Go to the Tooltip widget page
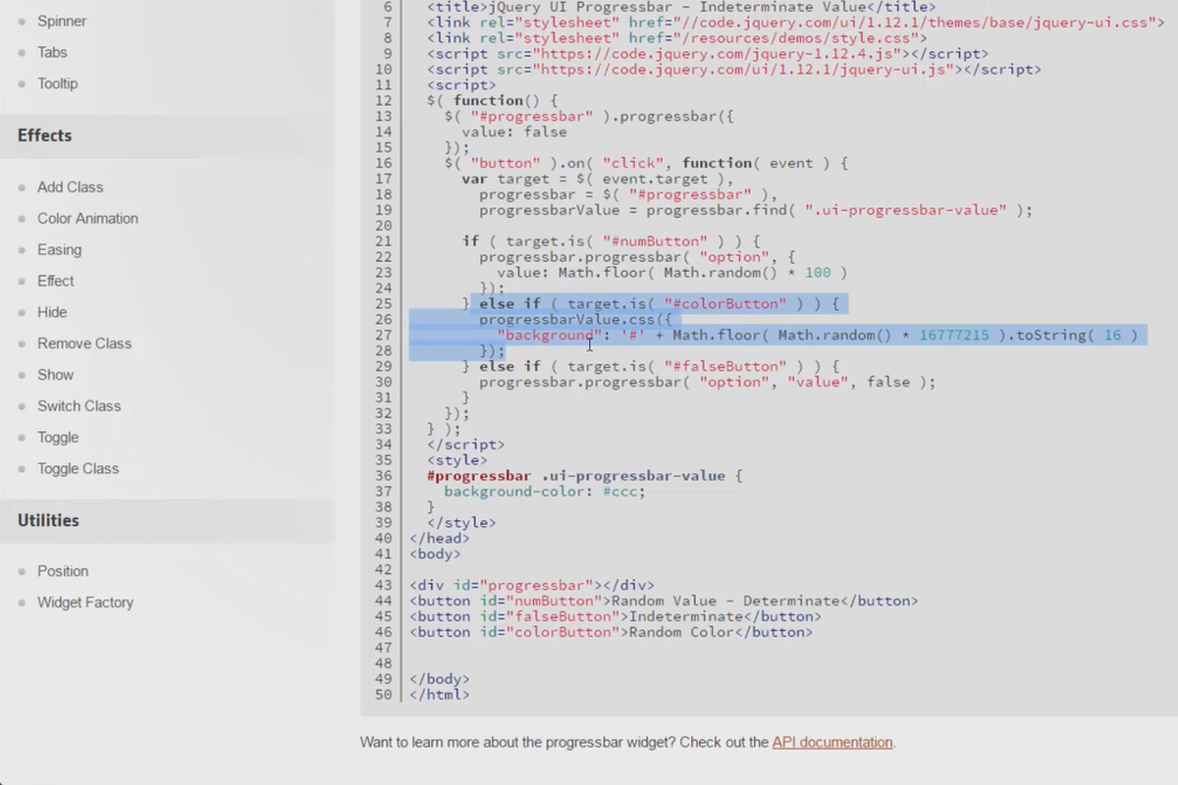This screenshot has height=785, width=1178. point(57,83)
